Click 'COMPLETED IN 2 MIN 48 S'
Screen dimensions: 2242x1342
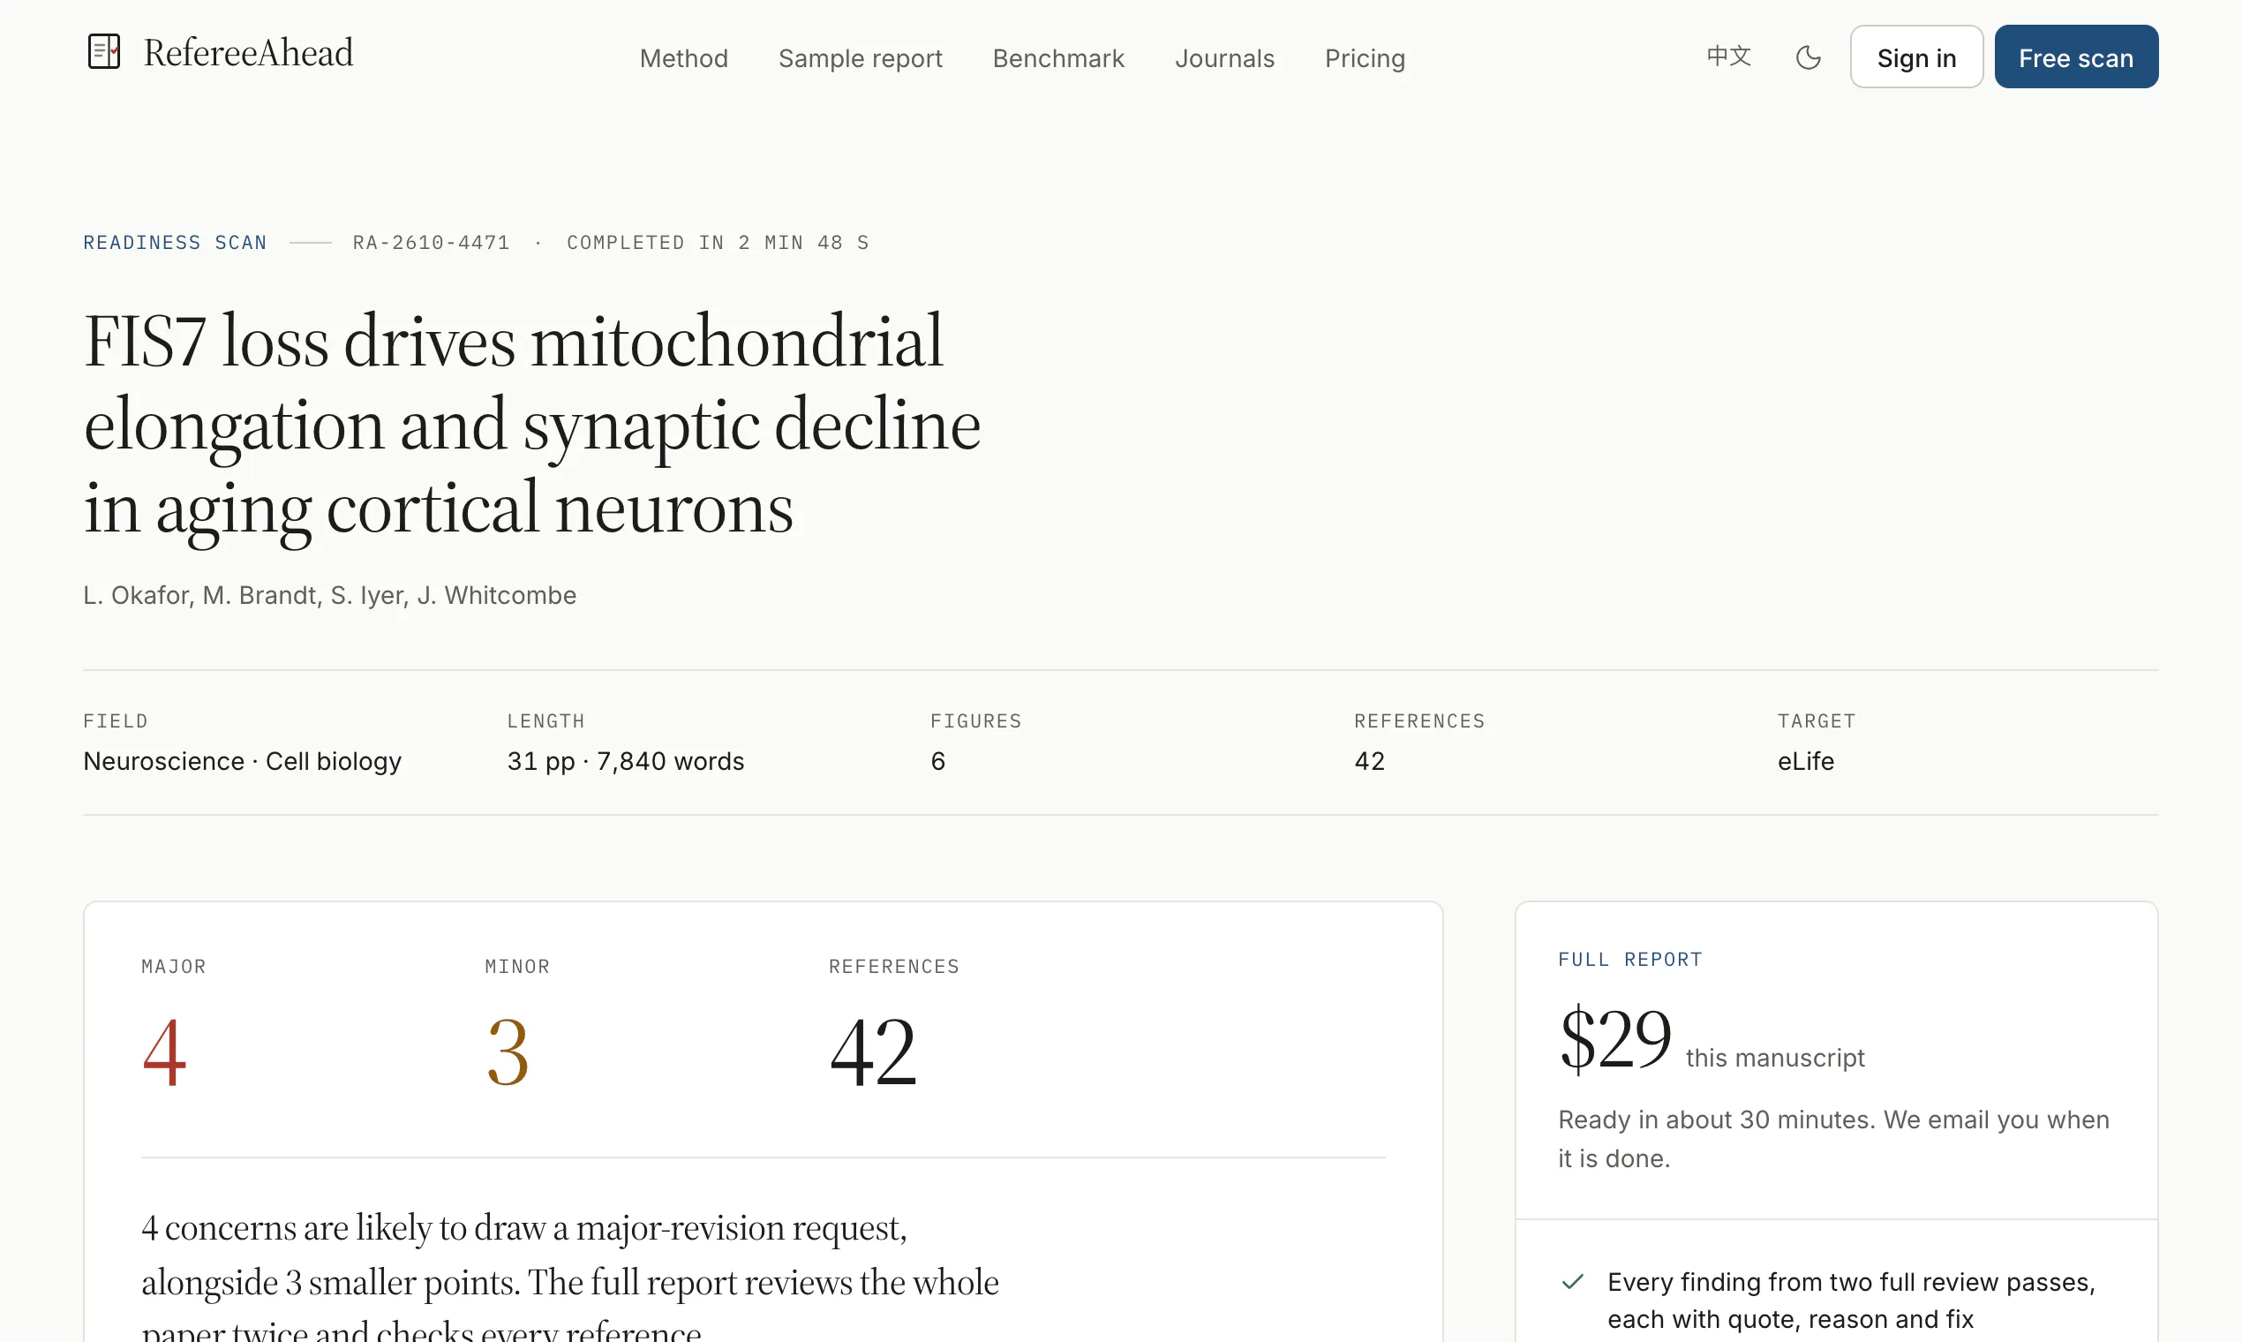(718, 243)
